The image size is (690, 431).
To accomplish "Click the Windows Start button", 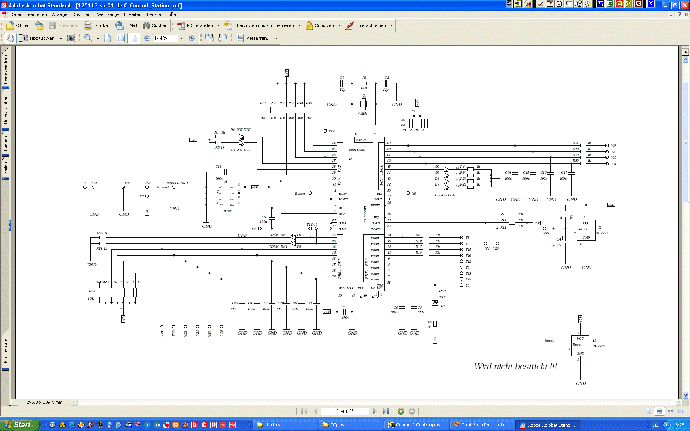I will pyautogui.click(x=20, y=425).
